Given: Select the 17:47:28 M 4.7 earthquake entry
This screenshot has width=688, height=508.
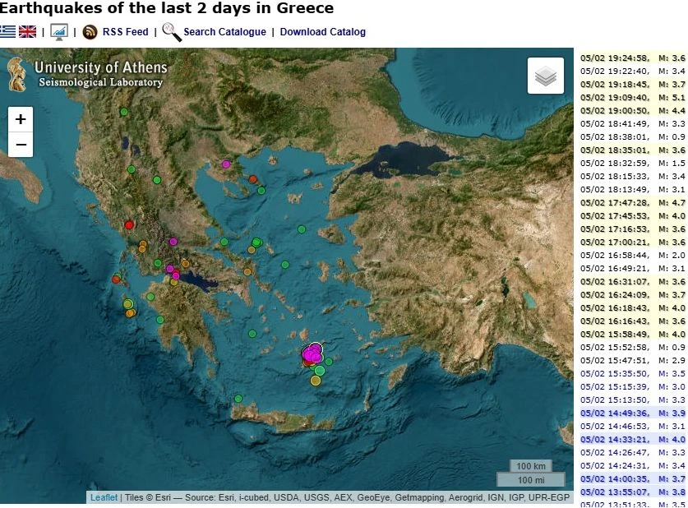Looking at the screenshot, I should [x=632, y=203].
